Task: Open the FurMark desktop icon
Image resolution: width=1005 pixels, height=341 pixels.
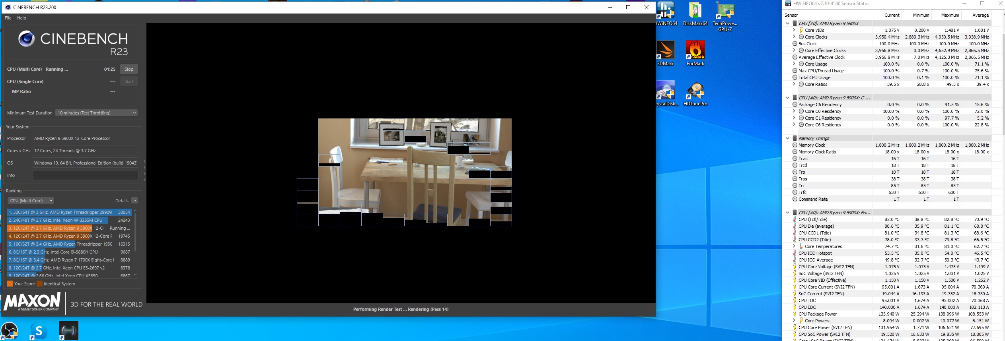Action: (695, 53)
